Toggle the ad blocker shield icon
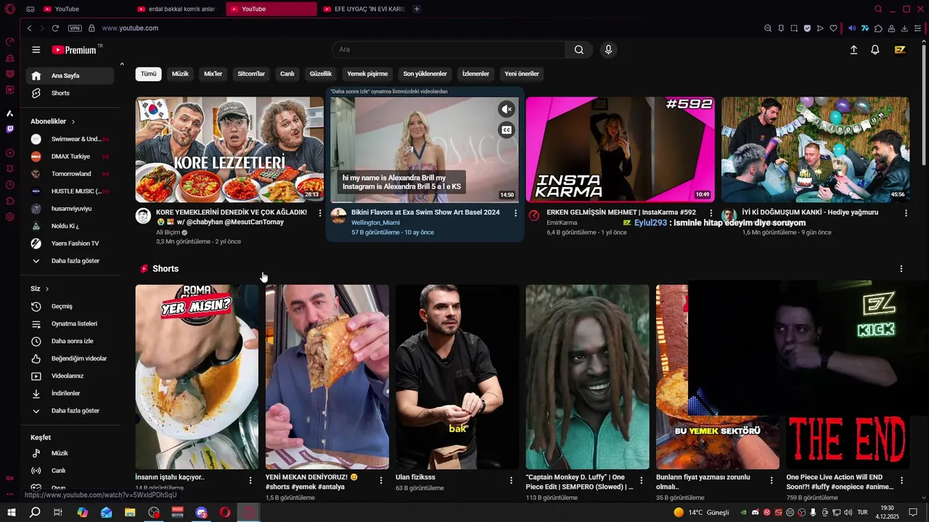Screen dimensions: 929x522 [x=807, y=28]
